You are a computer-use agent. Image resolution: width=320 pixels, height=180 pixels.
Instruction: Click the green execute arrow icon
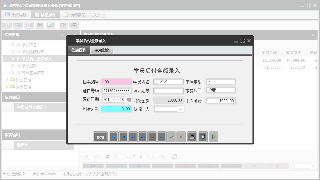[x=213, y=137]
